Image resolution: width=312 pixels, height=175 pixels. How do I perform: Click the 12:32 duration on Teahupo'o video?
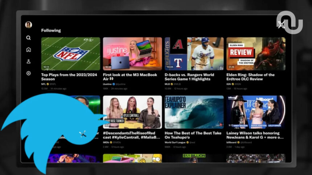[x=170, y=125]
